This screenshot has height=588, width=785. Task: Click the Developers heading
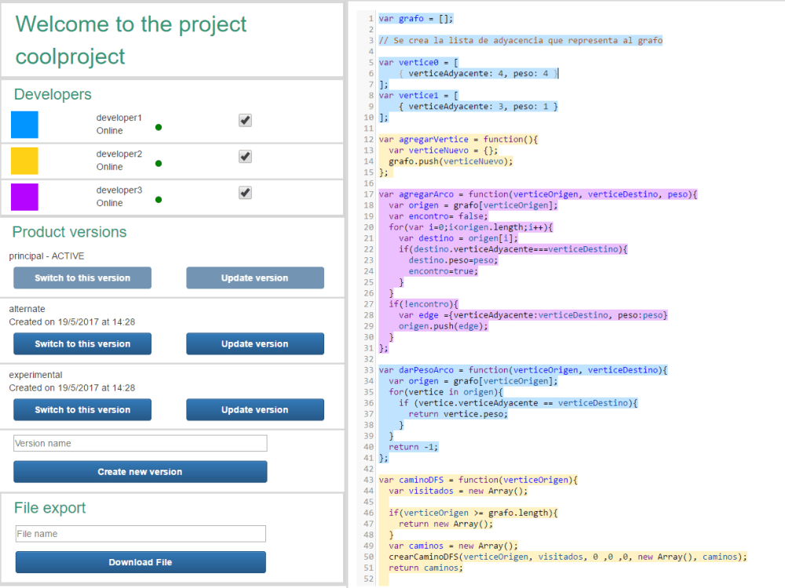53,94
